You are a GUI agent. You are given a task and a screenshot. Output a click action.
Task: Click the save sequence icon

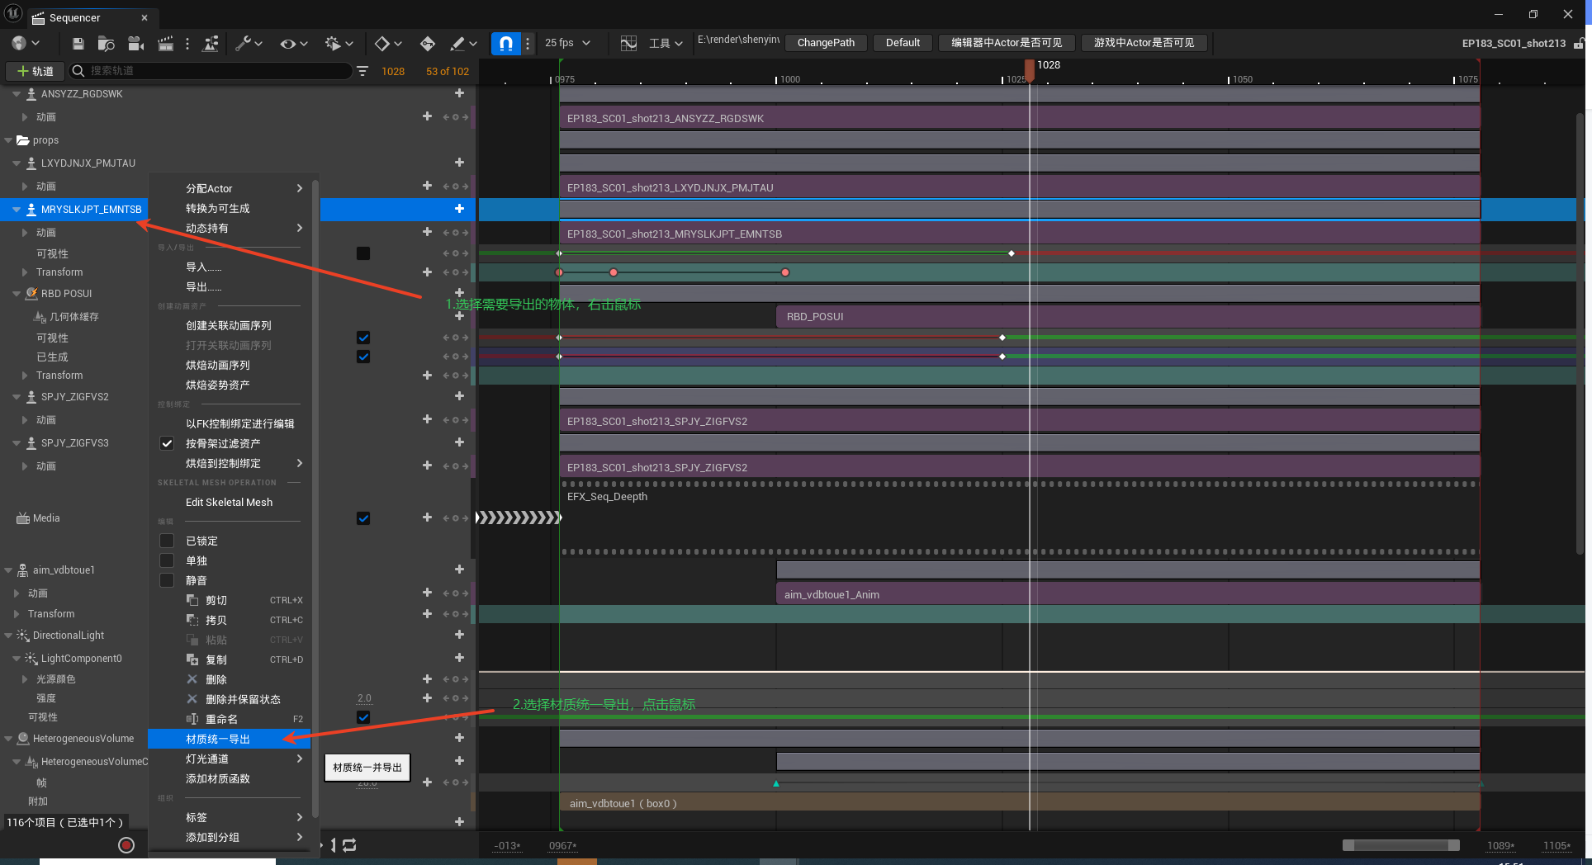click(78, 43)
